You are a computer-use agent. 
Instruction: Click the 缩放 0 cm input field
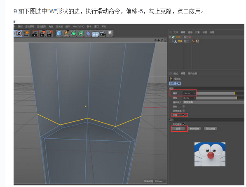(x=189, y=98)
